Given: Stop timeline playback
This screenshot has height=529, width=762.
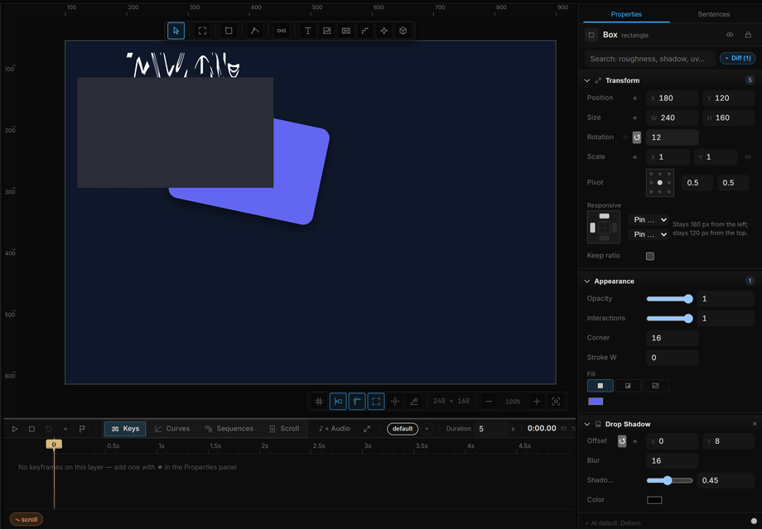Looking at the screenshot, I should pos(31,429).
